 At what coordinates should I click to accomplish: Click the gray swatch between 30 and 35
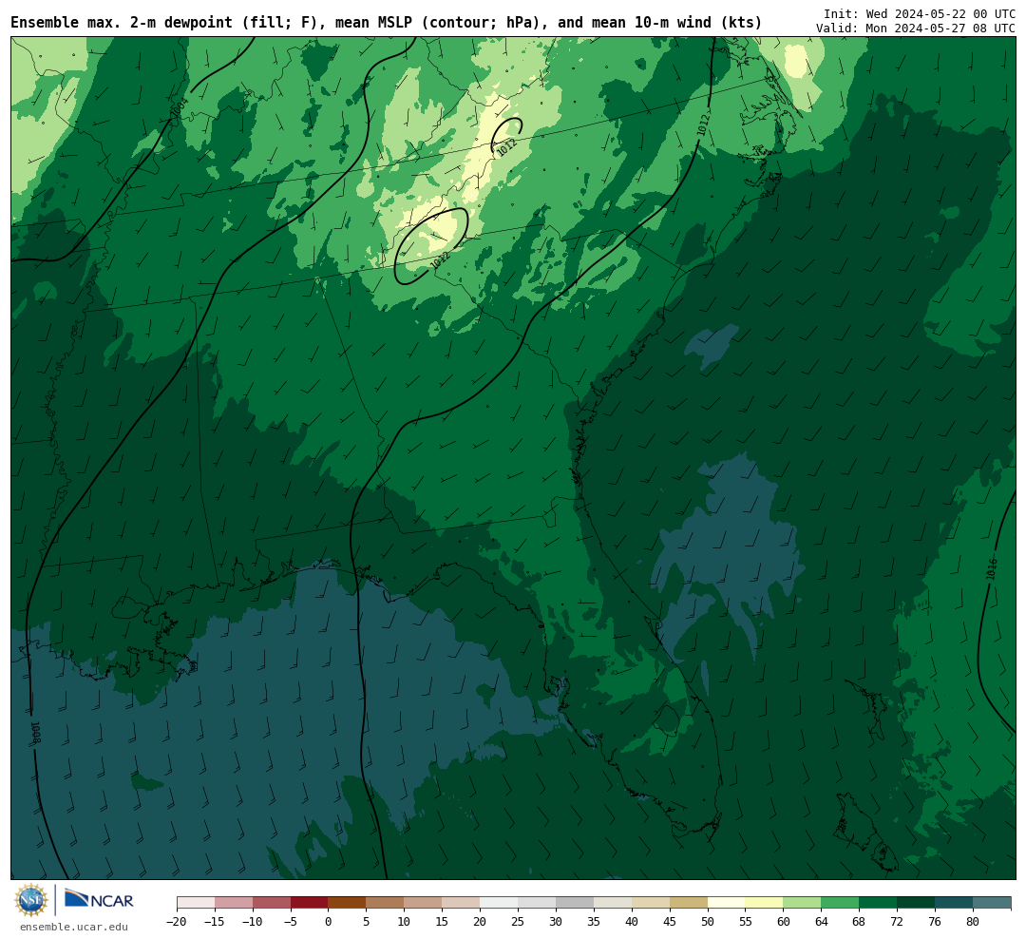pyautogui.click(x=575, y=904)
